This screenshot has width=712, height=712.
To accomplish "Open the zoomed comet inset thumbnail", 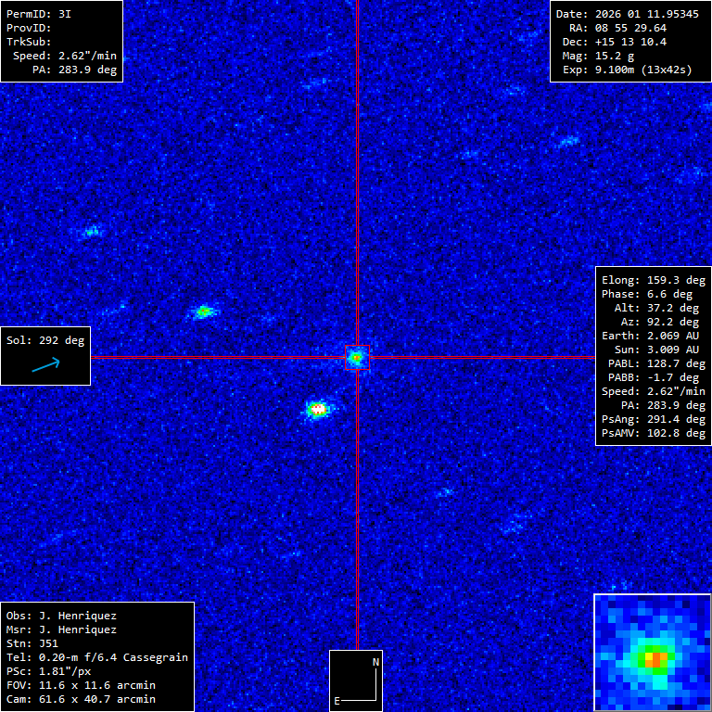I will tap(652, 653).
